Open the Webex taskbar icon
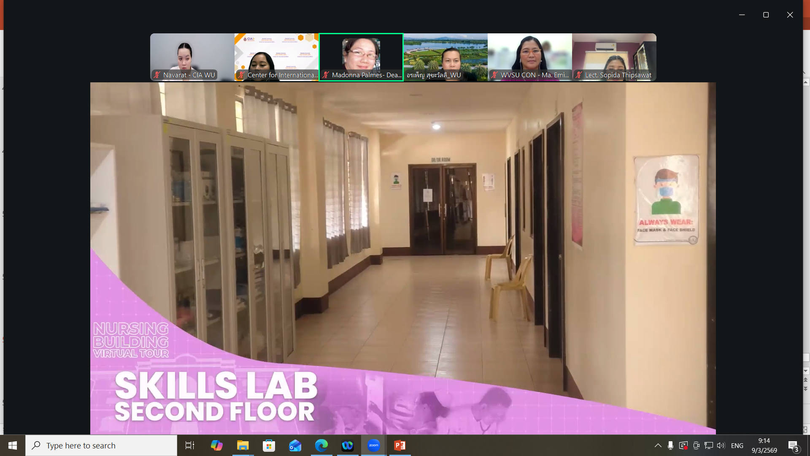This screenshot has width=810, height=456. point(347,445)
